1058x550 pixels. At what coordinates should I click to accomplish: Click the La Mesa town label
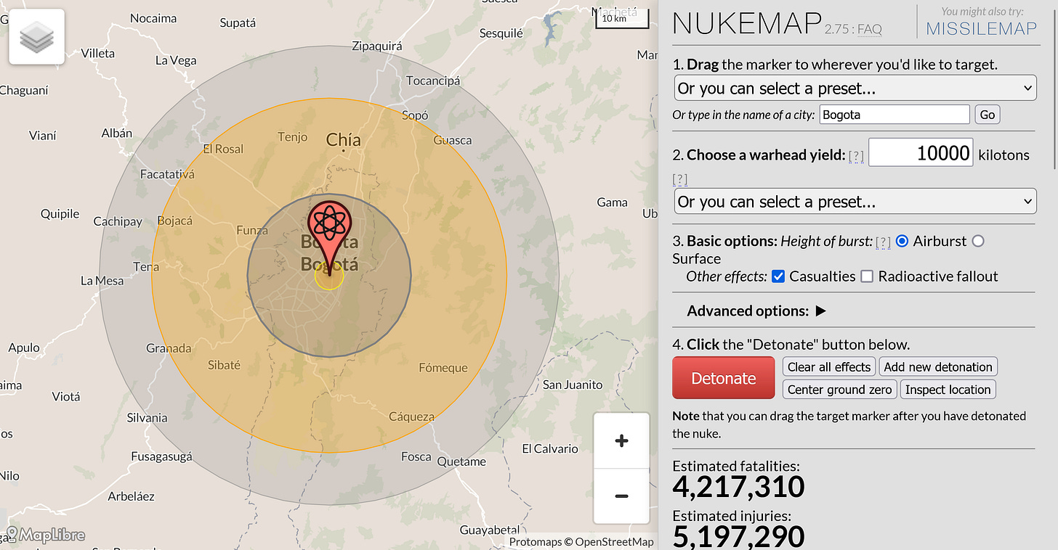[x=102, y=281]
